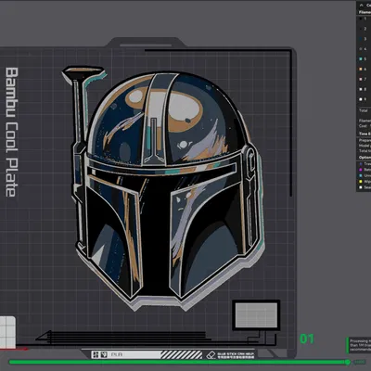Toggle filament 1 black swatch in legend
The height and width of the screenshot is (371, 371).
coord(361,19)
